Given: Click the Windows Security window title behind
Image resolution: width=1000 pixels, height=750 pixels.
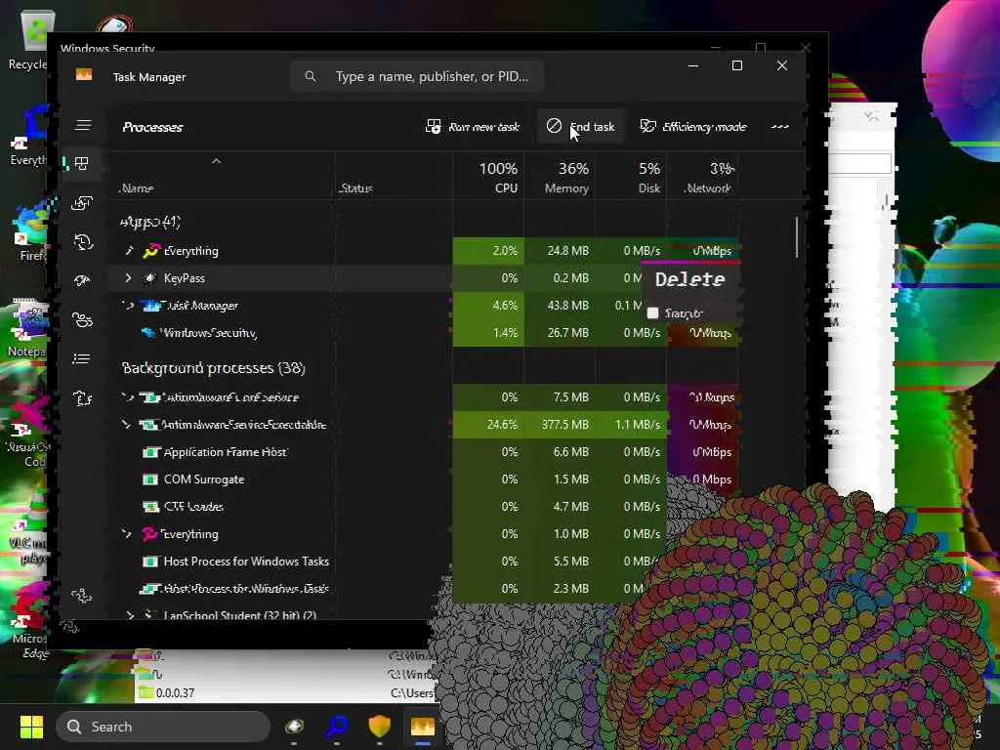Looking at the screenshot, I should [107, 48].
